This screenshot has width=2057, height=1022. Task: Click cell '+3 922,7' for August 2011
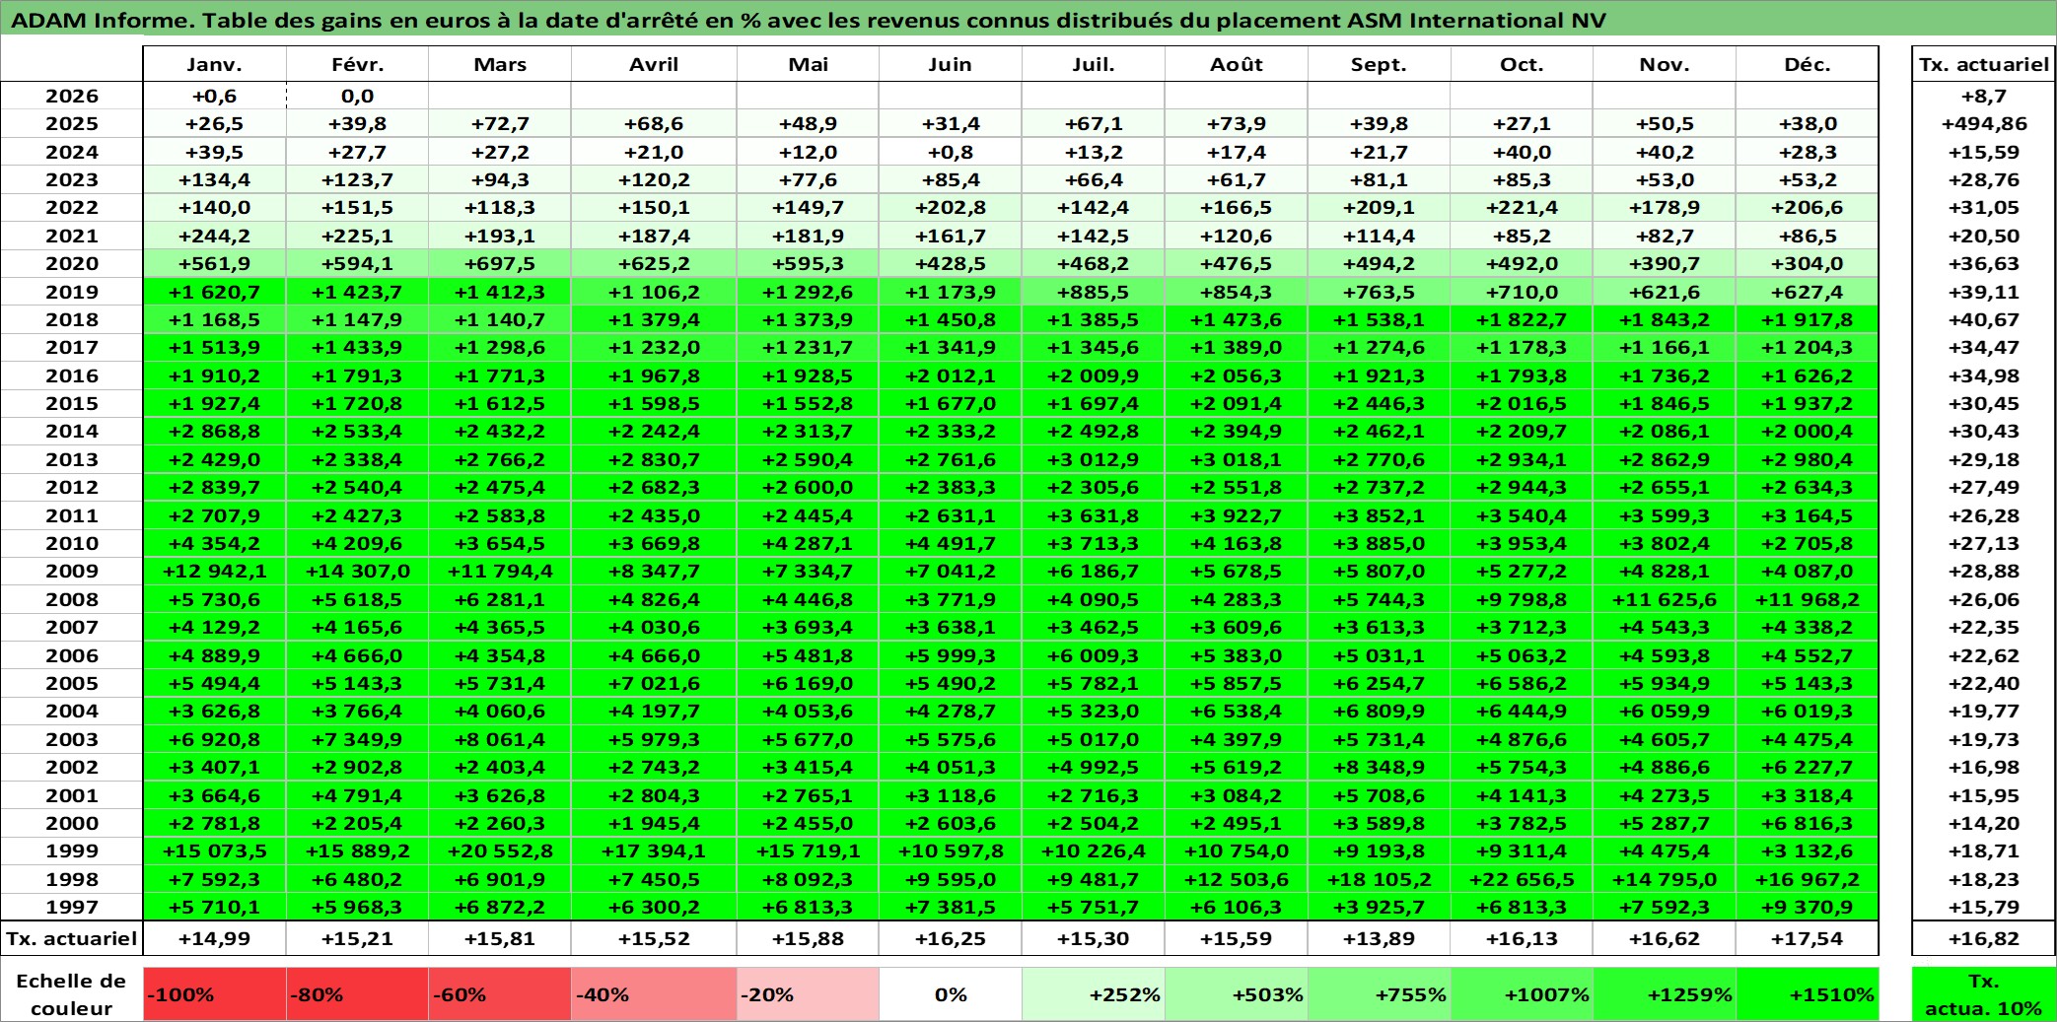tap(1237, 515)
